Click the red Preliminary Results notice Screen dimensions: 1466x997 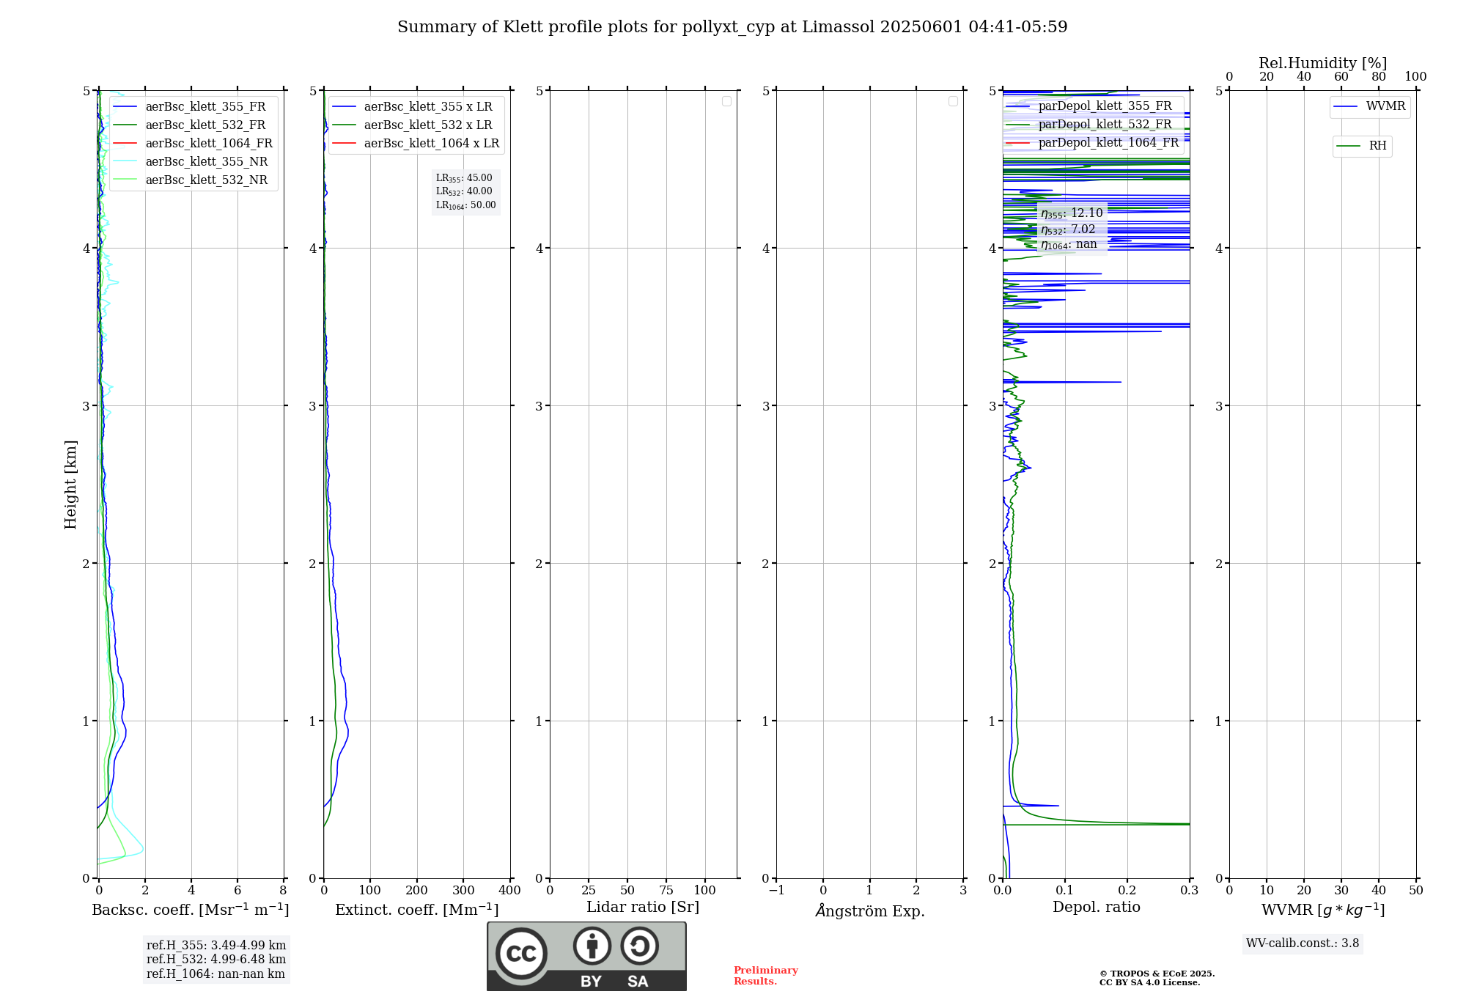click(x=766, y=976)
